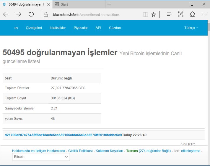This screenshot has height=166, width=210.
Task: Expand the Bitcoin currency combo box
Action: pyautogui.click(x=41, y=157)
